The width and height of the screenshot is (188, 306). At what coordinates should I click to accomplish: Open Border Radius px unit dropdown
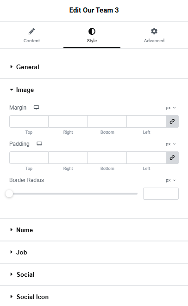click(x=171, y=180)
